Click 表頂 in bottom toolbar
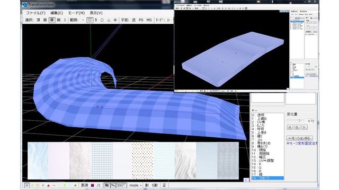This screenshot has width=339, height=190. pyautogui.click(x=85, y=185)
